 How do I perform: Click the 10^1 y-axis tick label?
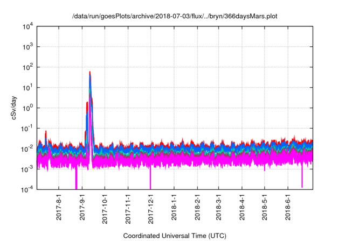coord(28,88)
